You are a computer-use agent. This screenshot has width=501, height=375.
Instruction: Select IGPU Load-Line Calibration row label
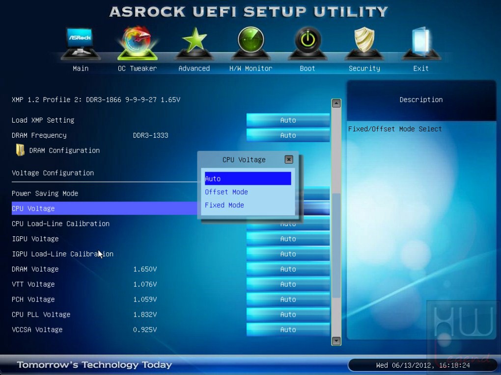[x=62, y=254]
